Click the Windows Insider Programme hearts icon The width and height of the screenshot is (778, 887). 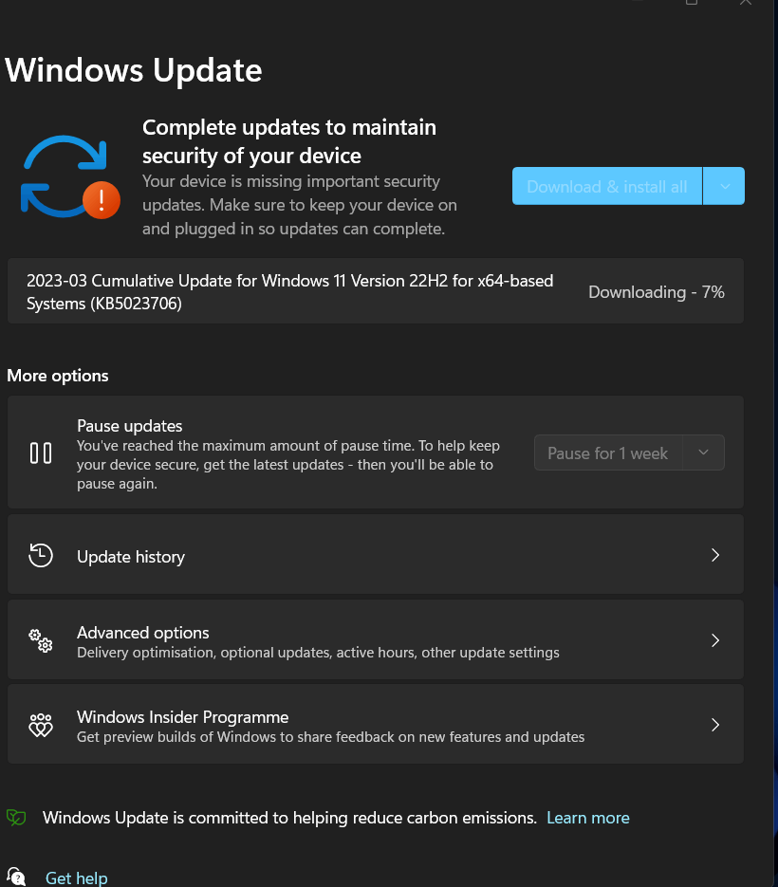pos(41,725)
